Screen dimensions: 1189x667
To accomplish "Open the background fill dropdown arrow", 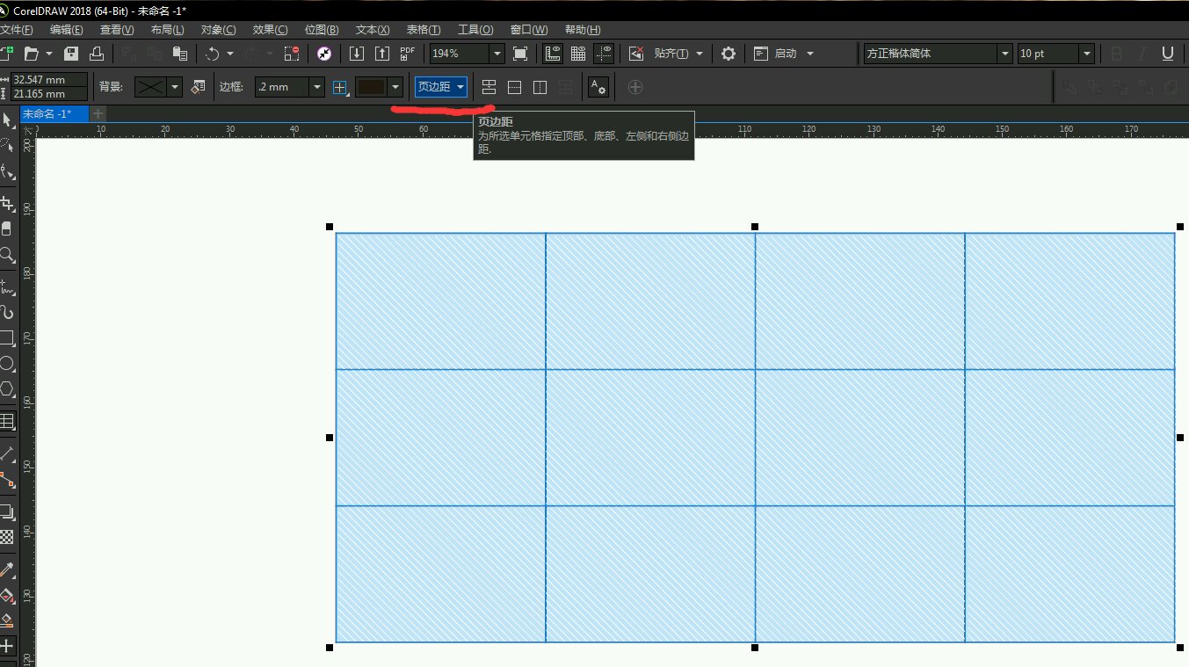I will click(x=175, y=87).
